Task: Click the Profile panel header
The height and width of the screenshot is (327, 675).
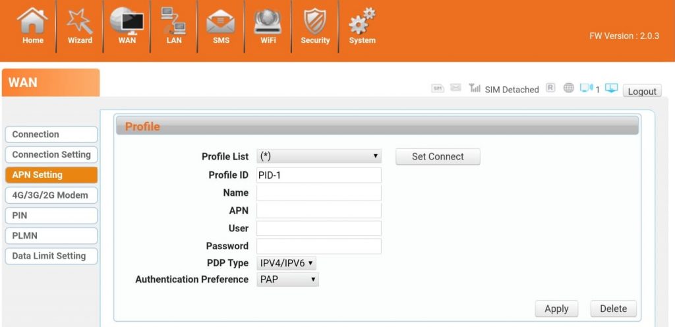Action: (377, 126)
